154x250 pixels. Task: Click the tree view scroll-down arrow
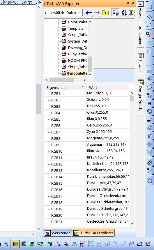pyautogui.click(x=90, y=75)
